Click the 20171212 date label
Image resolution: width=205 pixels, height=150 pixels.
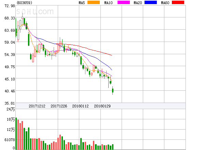pyautogui.click(x=37, y=106)
